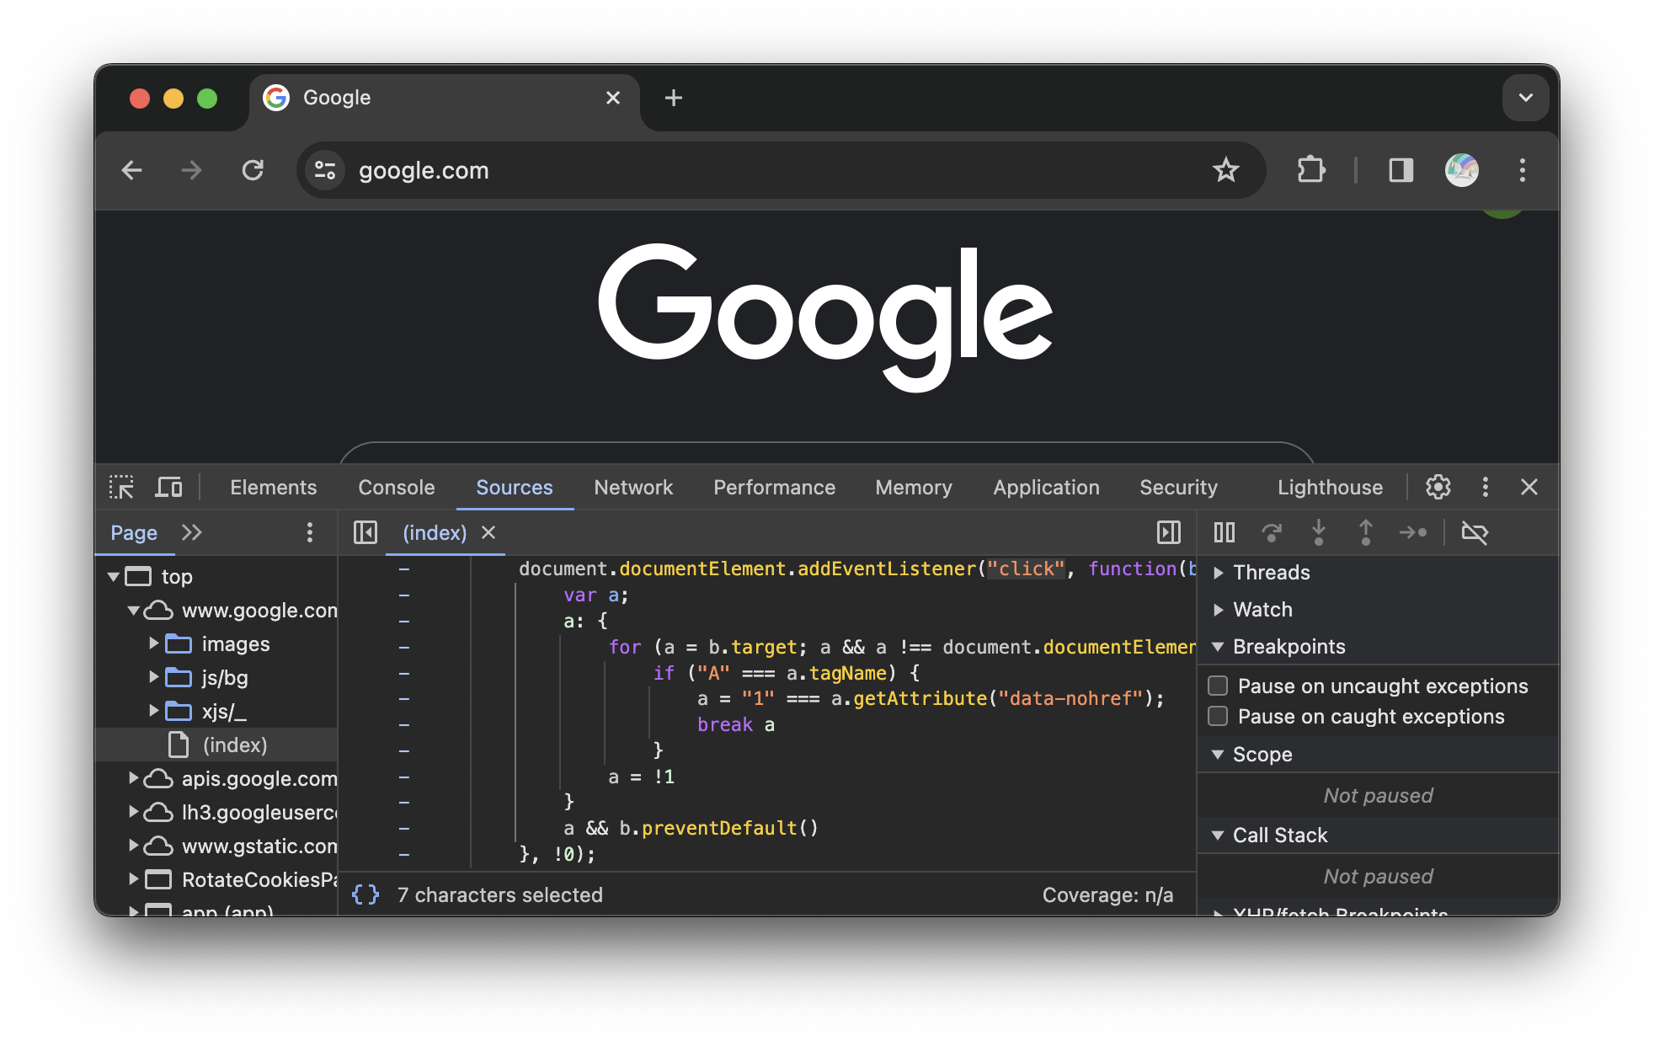Expand the RotateCookiesPage frame
The height and width of the screenshot is (1041, 1654).
tap(133, 879)
